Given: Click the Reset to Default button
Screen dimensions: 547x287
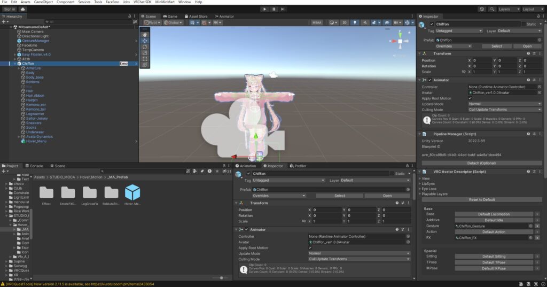Looking at the screenshot, I should click(x=481, y=200).
